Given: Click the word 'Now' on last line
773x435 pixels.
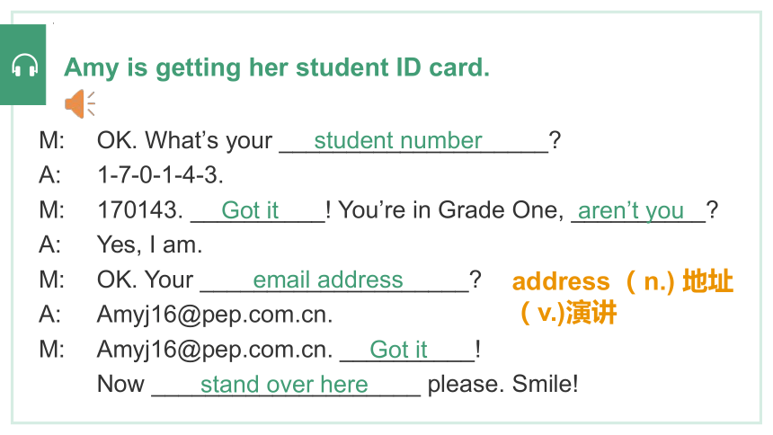Looking at the screenshot, I should click(x=120, y=384).
